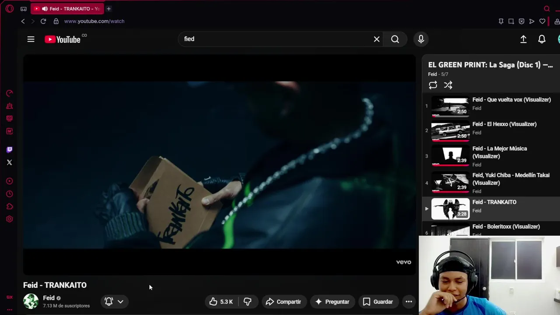Screen dimensions: 560x315
Task: Play Feid - Que vuelta vox (Visualizer)
Action: [x=491, y=106]
